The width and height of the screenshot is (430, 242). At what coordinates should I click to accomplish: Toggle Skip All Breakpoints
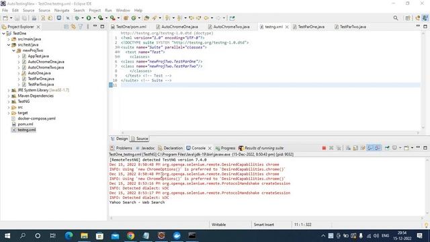coord(68,18)
